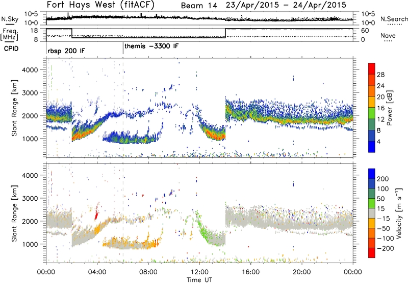The height and width of the screenshot is (283, 408).
Task: Click the 'themis -3300 IF' CPID marker text
Action: pos(151,46)
